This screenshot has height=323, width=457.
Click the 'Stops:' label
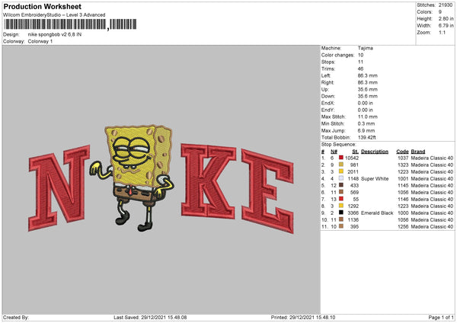coord(328,62)
